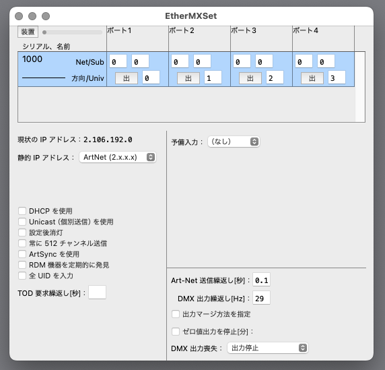
Task: Click the 装置 device button
Action: [x=28, y=32]
